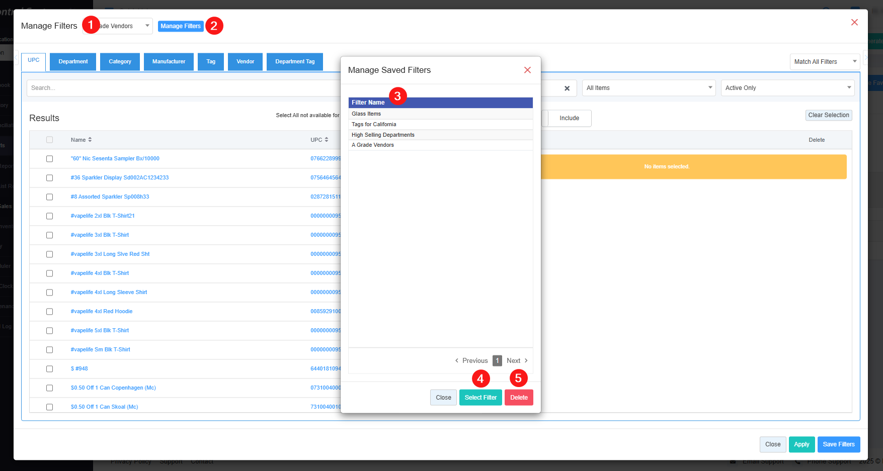Clear the search field with the X icon
This screenshot has height=471, width=883.
[x=567, y=88]
